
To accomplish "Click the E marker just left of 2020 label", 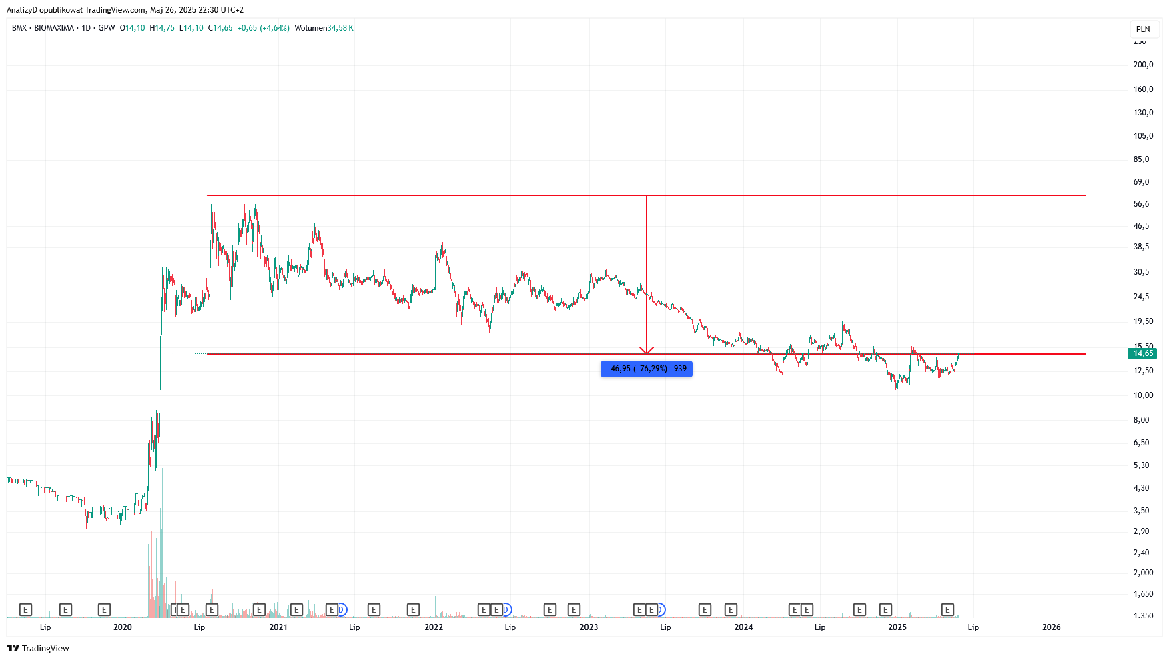I will (x=104, y=609).
